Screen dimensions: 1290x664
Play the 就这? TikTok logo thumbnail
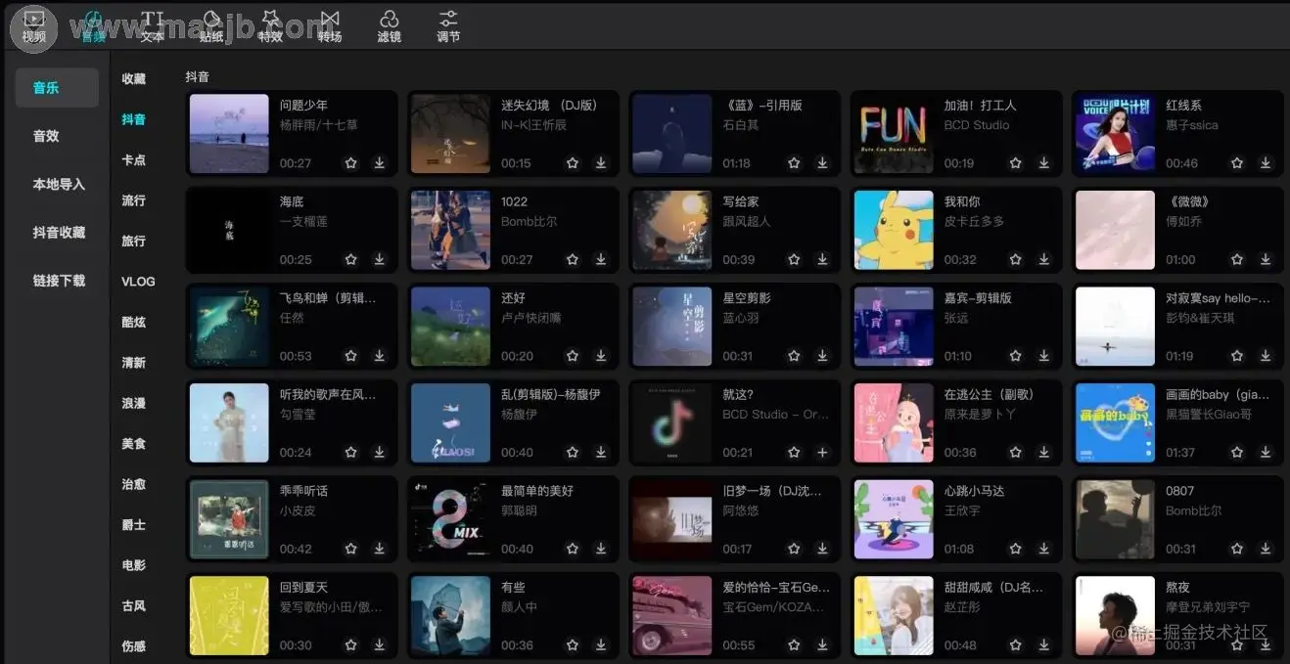(x=672, y=423)
